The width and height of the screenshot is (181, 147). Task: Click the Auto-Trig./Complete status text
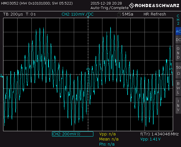(x=105, y=8)
